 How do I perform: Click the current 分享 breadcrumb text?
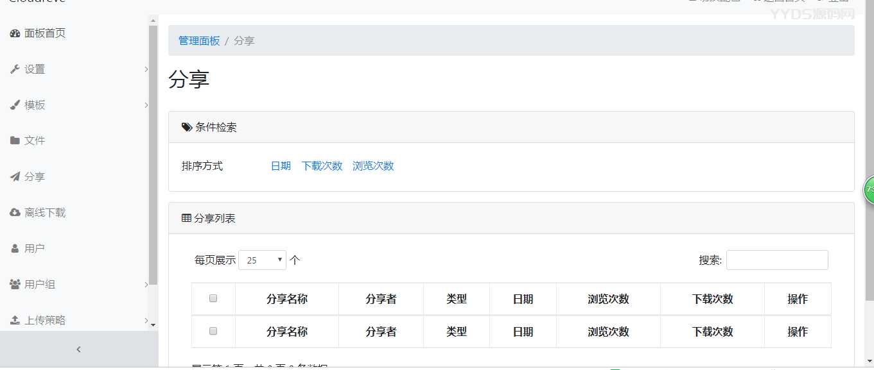click(x=244, y=40)
